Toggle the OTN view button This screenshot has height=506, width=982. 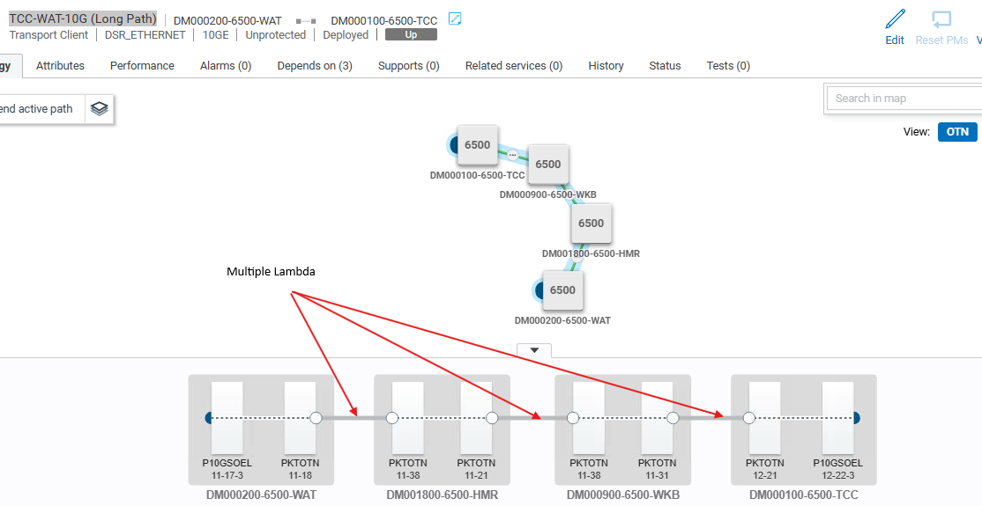point(956,132)
